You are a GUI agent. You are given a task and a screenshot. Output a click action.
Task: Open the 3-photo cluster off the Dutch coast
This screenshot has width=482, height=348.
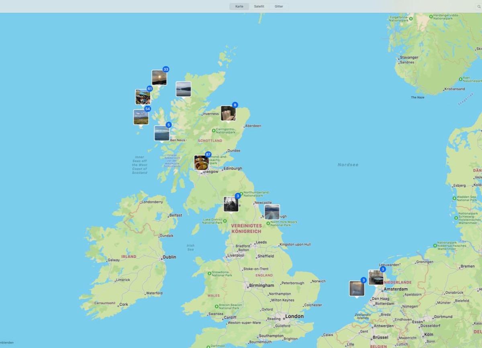click(357, 288)
